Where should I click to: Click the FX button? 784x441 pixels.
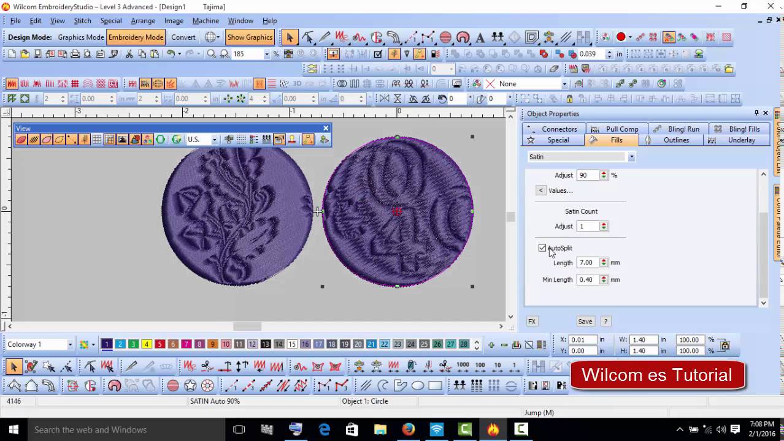pyautogui.click(x=532, y=322)
